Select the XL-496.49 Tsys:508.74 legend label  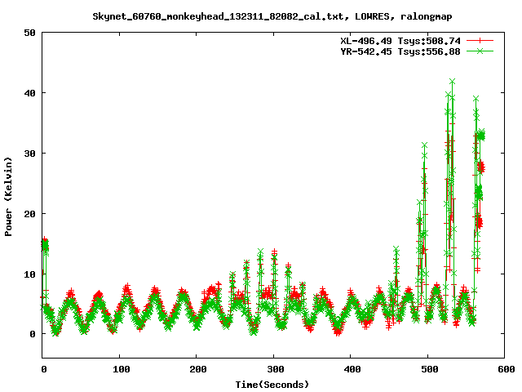pos(400,41)
